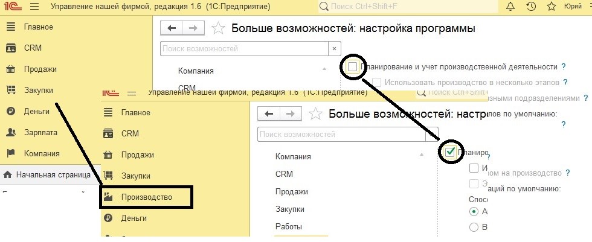Click the home icon of Начальная страница
592x242 pixels.
[x=7, y=175]
